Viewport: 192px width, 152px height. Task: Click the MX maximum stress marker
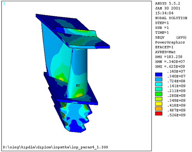click(78, 86)
